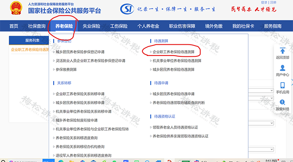Open the 失业保险 nav item
This screenshot has width=293, height=162.
click(91, 26)
